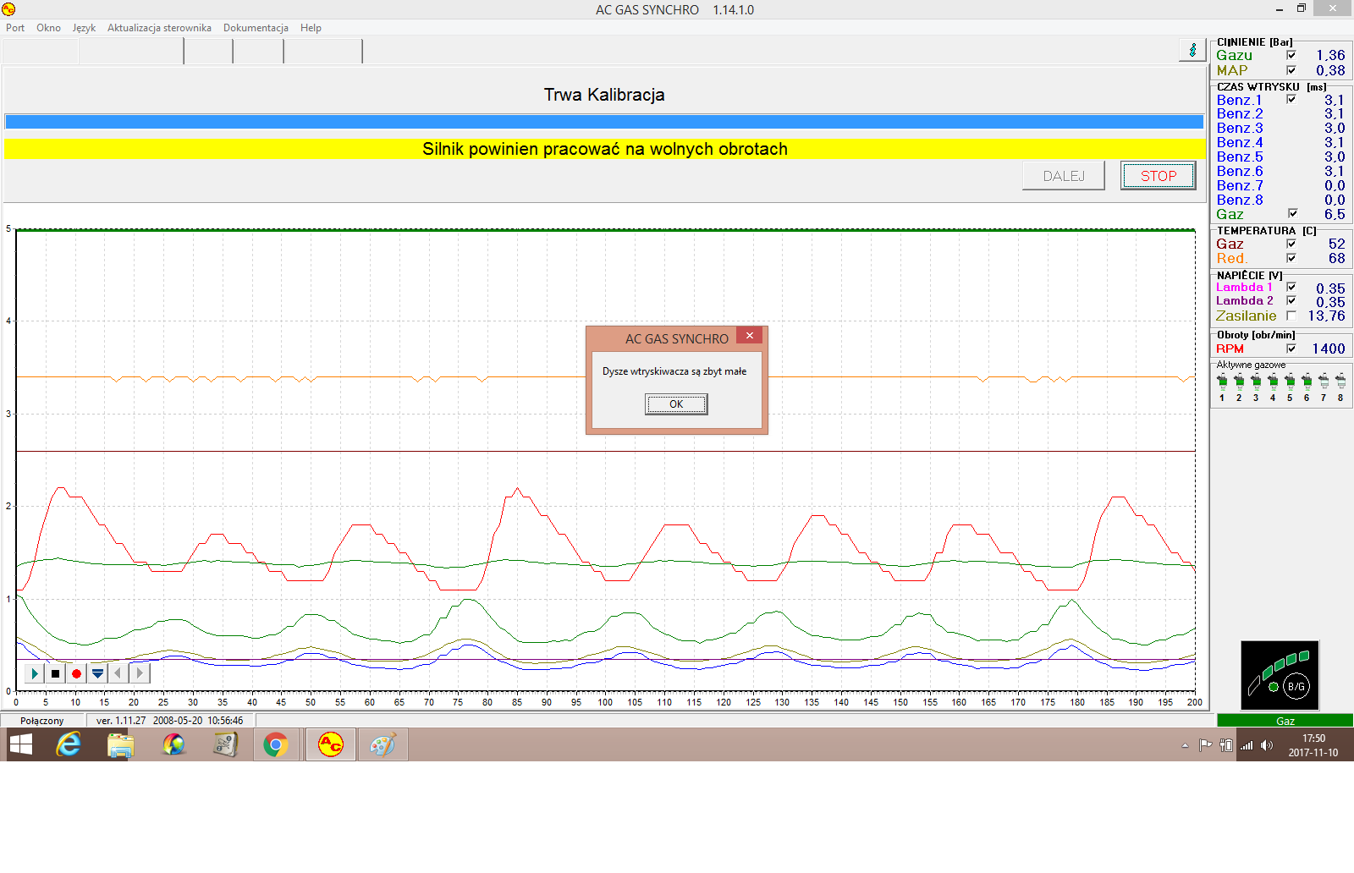
Task: Toggle the Benz.1 injection time checkbox
Action: (x=1291, y=99)
